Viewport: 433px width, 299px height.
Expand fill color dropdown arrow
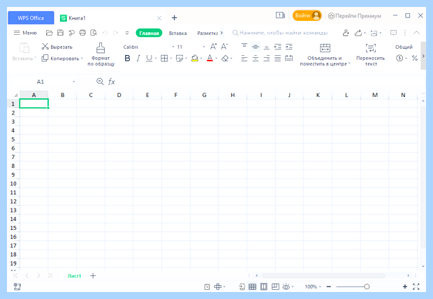point(201,59)
